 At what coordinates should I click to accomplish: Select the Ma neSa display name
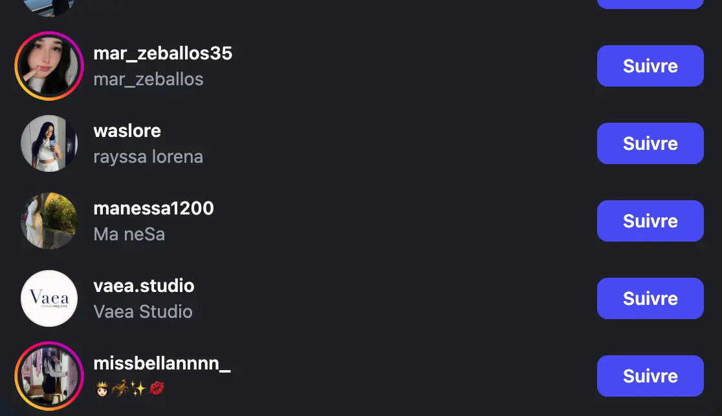point(129,234)
